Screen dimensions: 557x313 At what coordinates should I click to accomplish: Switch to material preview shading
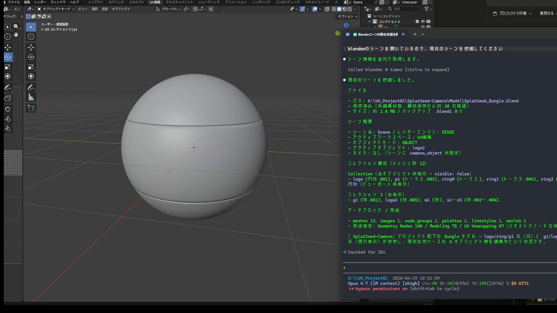coord(344,9)
